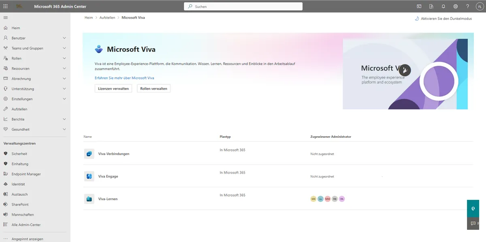This screenshot has width=486, height=242.
Task: Click the Suchen search field
Action: tap(243, 6)
